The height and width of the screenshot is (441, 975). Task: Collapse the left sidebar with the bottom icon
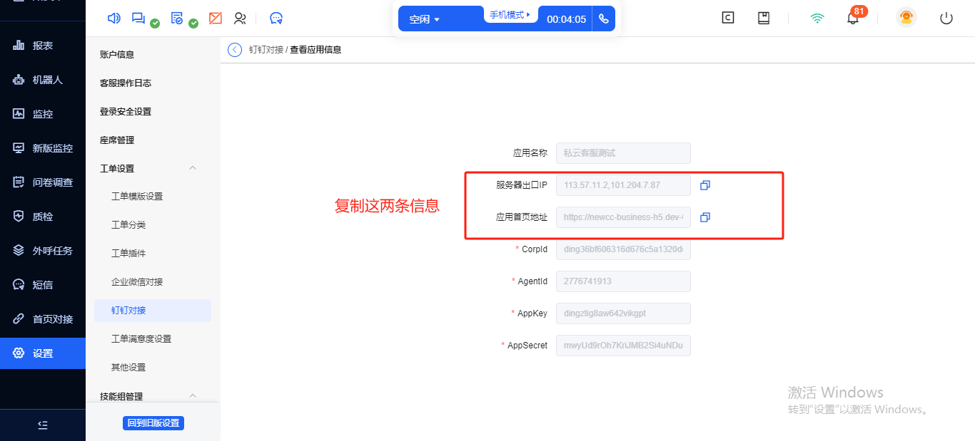(43, 425)
